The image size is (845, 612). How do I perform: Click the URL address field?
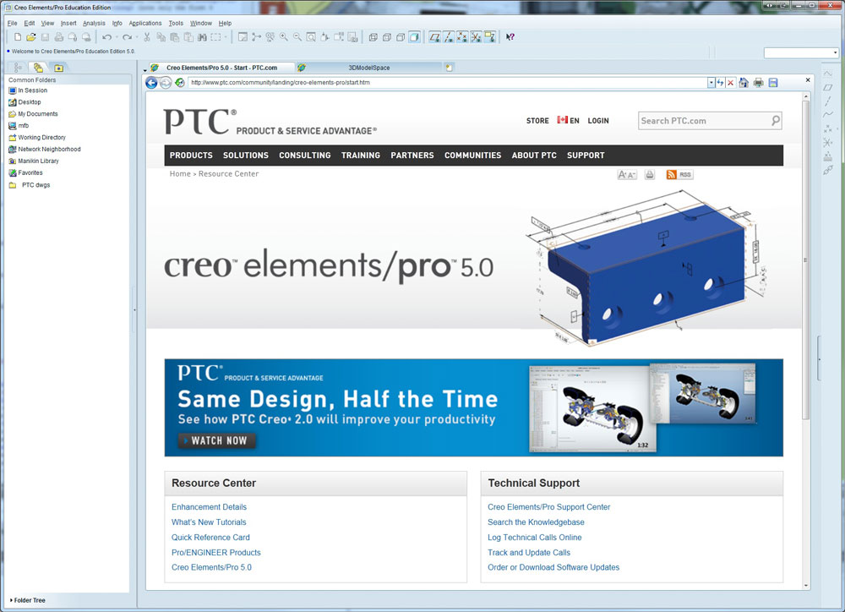[x=447, y=83]
